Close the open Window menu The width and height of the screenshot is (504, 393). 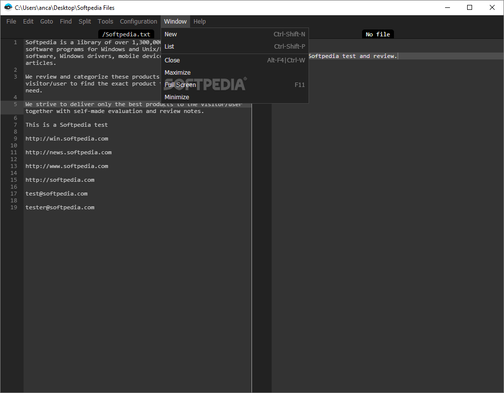pos(175,22)
